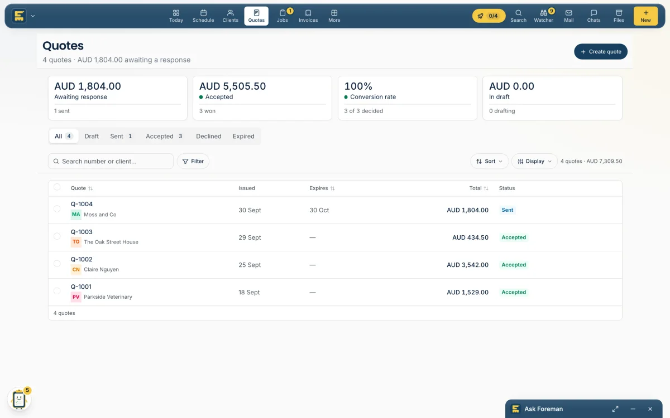Open the Awaiting response summary card
This screenshot has height=418, width=670.
pyautogui.click(x=118, y=98)
